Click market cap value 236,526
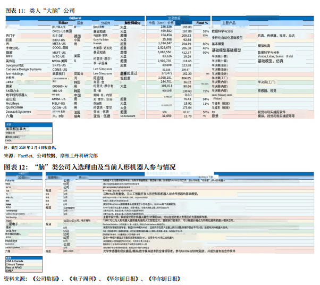Image resolution: width=320 pixels, height=285 pixels. tap(166, 27)
